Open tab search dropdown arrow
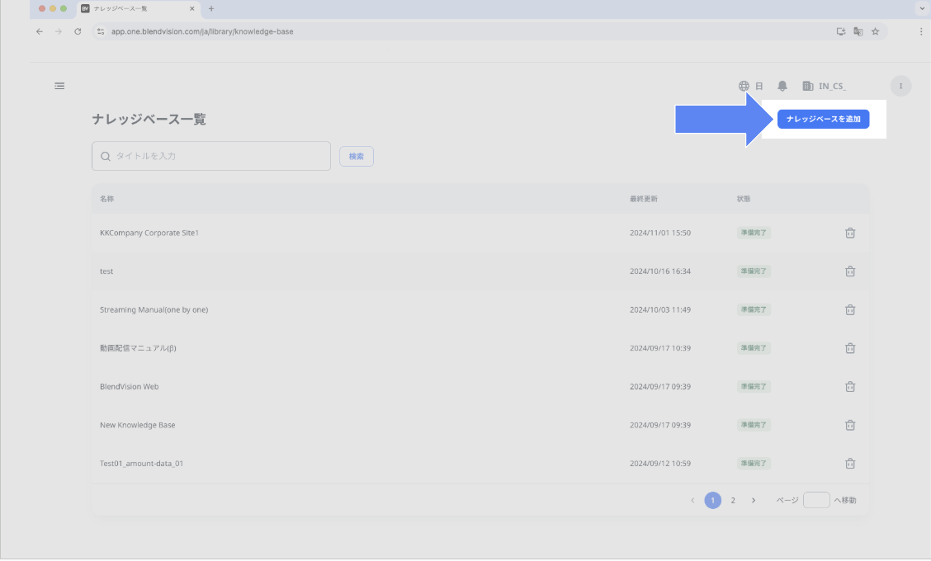 (x=921, y=9)
